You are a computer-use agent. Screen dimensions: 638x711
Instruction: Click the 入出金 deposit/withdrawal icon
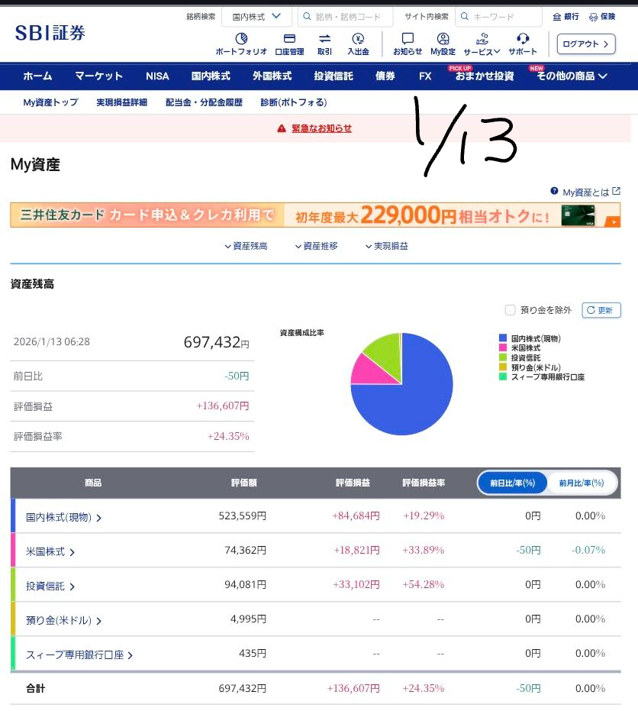click(358, 40)
